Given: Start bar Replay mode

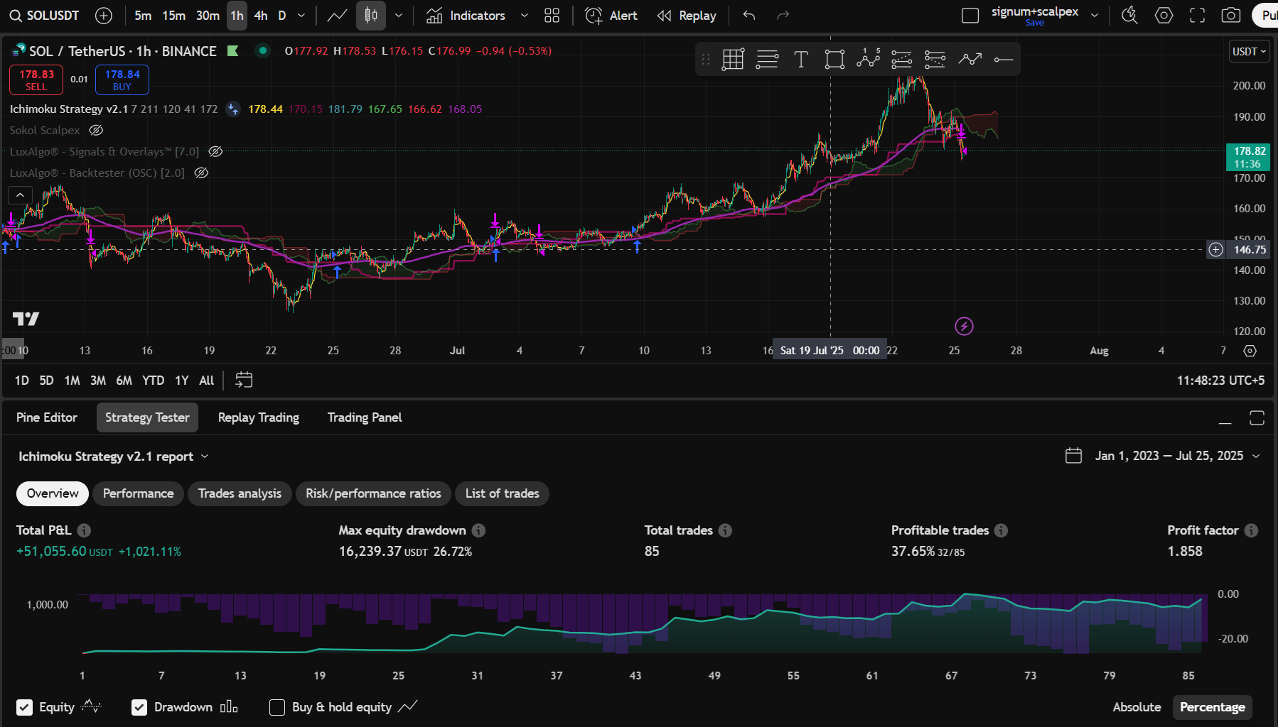Looking at the screenshot, I should tap(687, 16).
